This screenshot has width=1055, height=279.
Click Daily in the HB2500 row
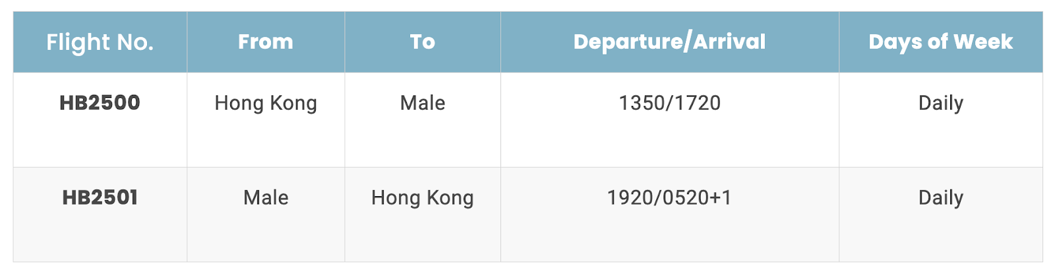(x=940, y=103)
